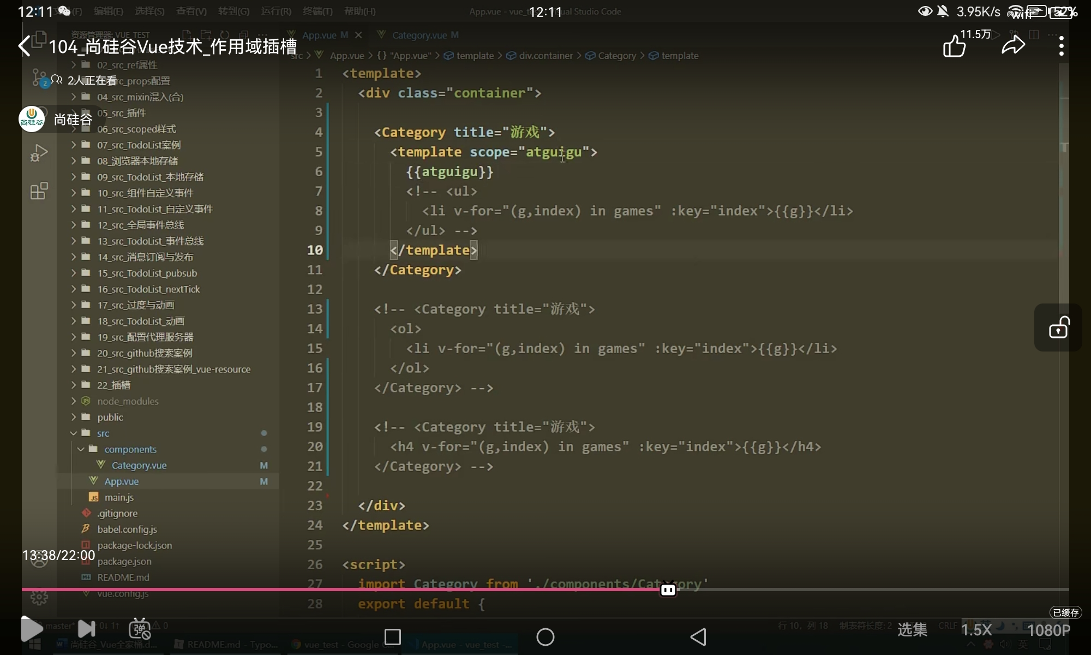Change the 1.5X playback speed

pos(976,630)
